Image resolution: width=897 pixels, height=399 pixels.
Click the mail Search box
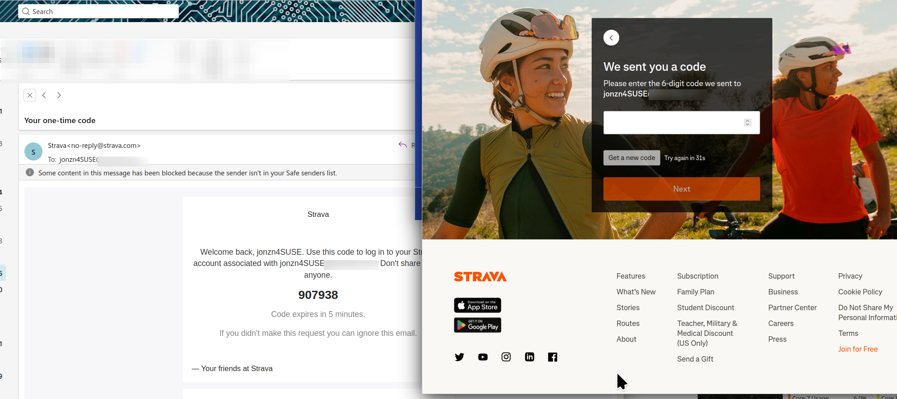point(98,11)
